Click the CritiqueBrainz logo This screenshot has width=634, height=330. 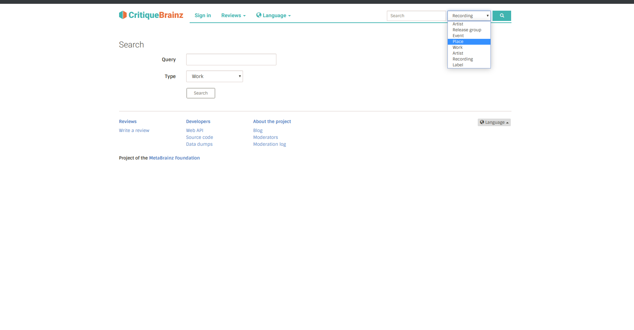(x=151, y=15)
